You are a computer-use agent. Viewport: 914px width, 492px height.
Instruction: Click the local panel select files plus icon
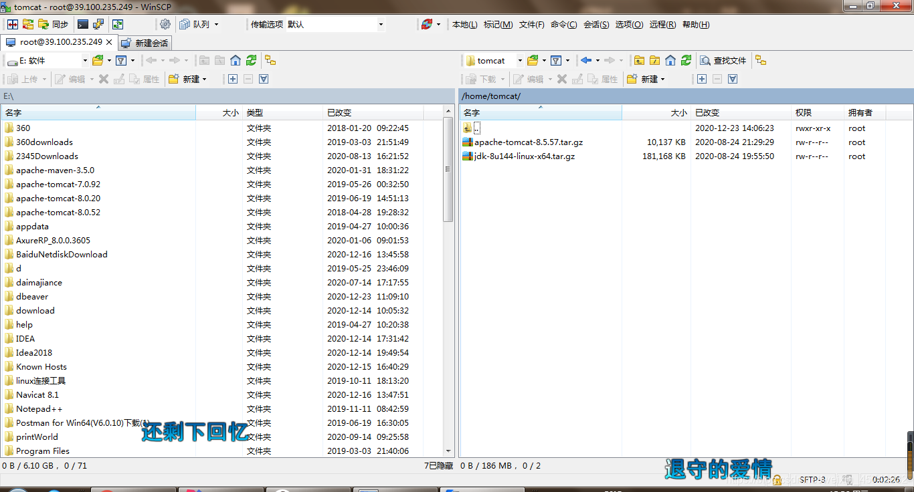click(232, 79)
